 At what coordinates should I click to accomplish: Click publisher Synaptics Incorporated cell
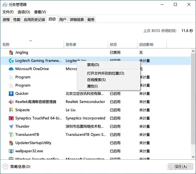click(x=85, y=118)
